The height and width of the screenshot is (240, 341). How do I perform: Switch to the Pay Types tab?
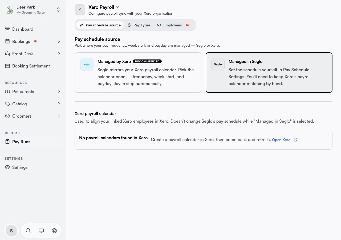click(x=139, y=25)
